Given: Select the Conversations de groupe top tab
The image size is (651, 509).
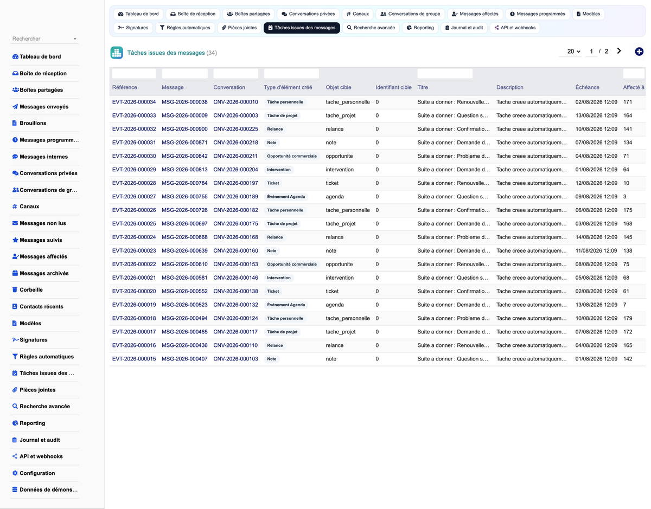Looking at the screenshot, I should click(410, 14).
